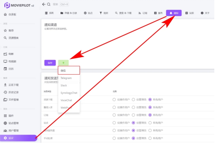216x151 pixels.
Task: Select 仅操作用户 for 站点 row
Action: click(x=114, y=123)
